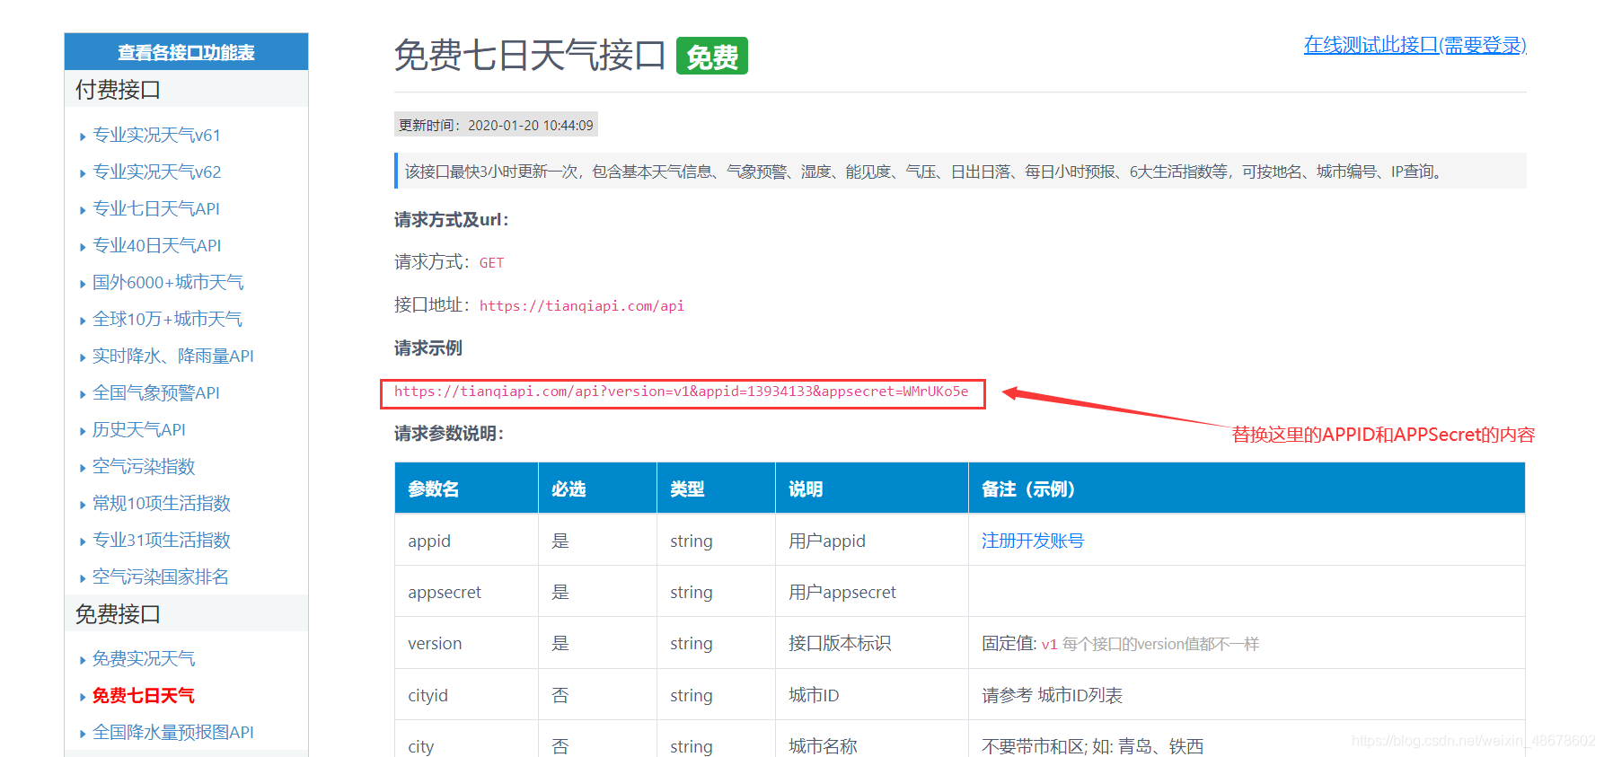Open 常规10项生活指数 sidebar link
This screenshot has width=1604, height=757.
pyautogui.click(x=162, y=503)
